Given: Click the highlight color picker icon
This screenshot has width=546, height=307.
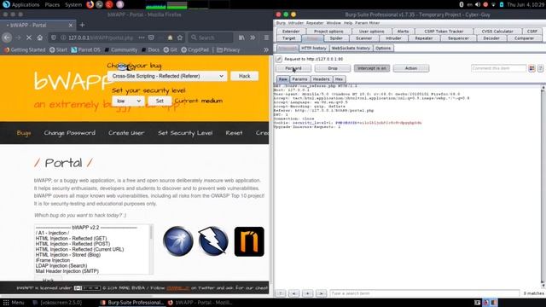Looking at the screenshot, I should [x=531, y=68].
